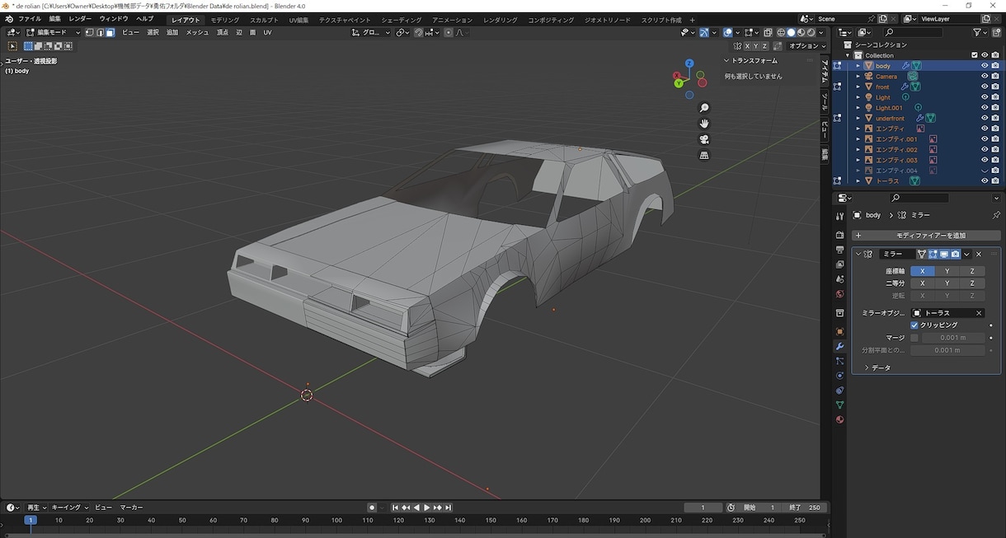
Task: Open Render properties tab icon
Action: click(840, 235)
